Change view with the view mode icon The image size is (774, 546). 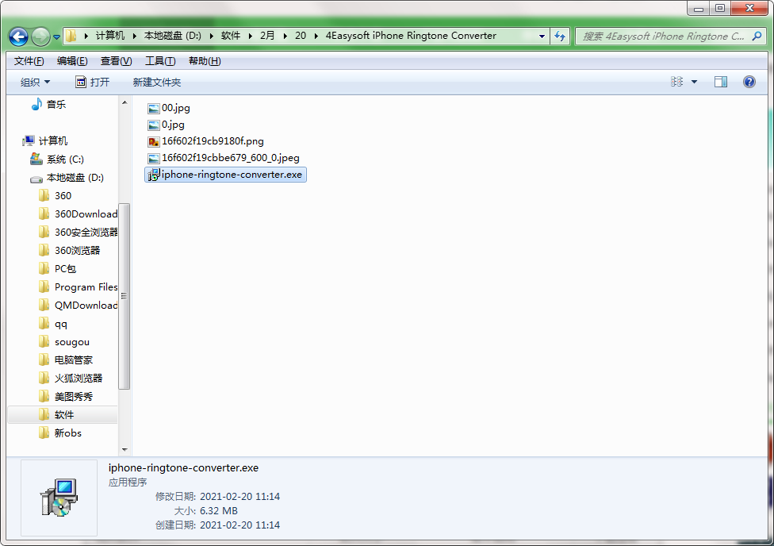676,82
